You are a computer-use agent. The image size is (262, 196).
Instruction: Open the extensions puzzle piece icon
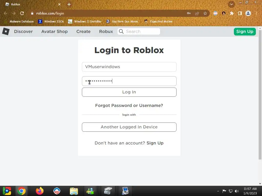tap(232, 13)
